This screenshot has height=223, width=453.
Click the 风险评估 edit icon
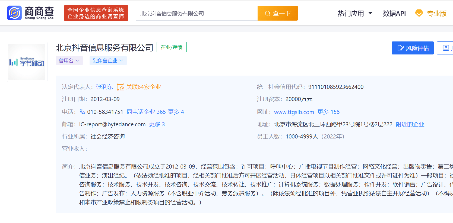tap(400, 48)
